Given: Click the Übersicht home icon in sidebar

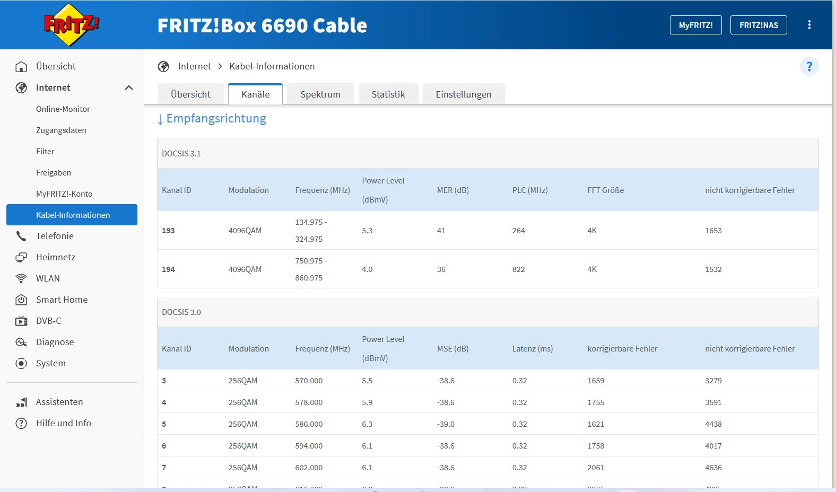Looking at the screenshot, I should 21,66.
